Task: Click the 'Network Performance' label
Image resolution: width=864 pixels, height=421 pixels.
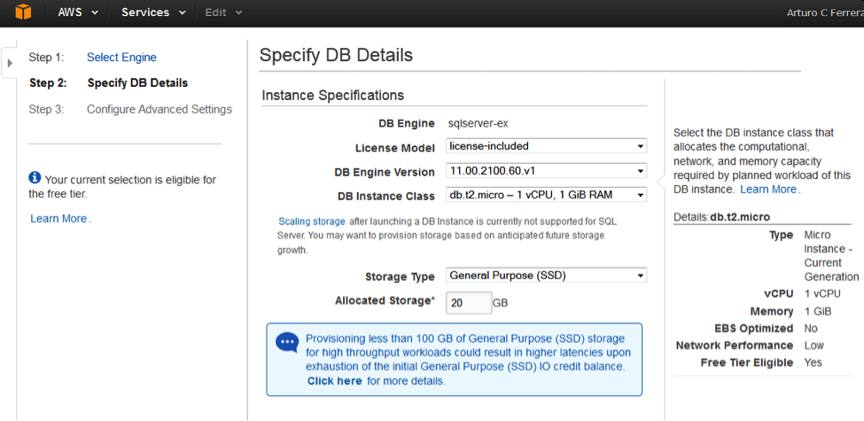Action: (735, 346)
